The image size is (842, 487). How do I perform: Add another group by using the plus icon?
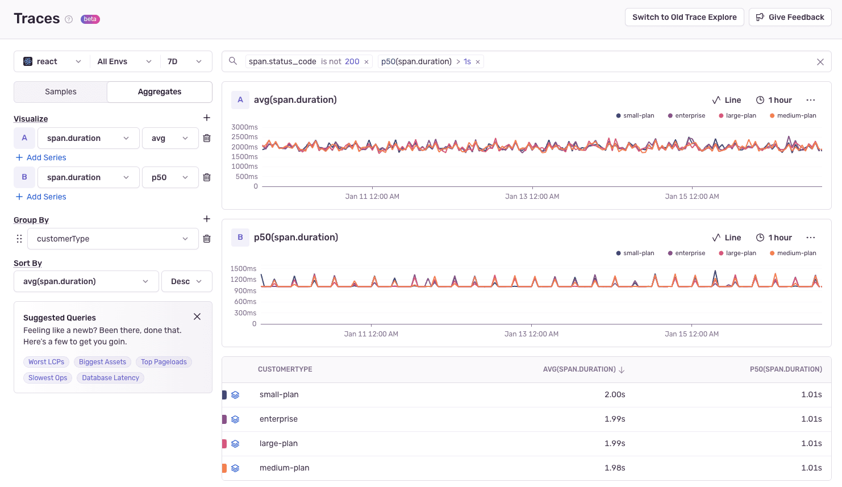(x=207, y=219)
